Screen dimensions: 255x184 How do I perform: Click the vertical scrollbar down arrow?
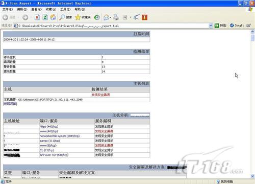[x=252, y=176]
